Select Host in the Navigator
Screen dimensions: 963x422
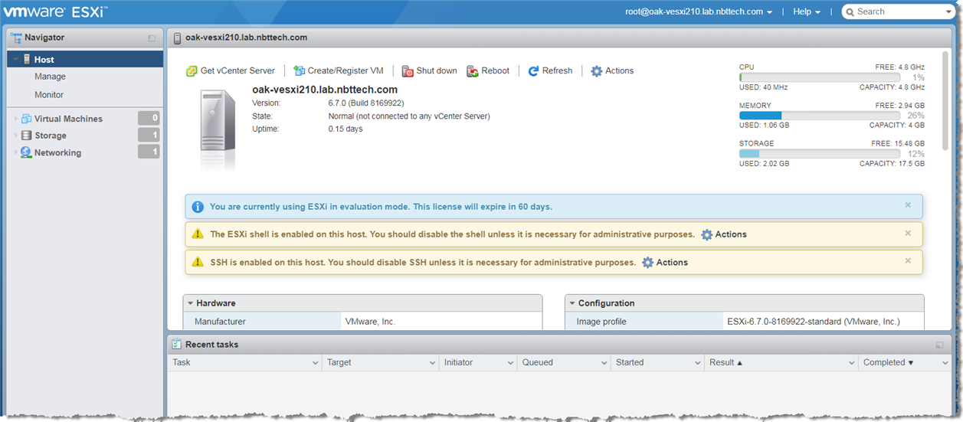point(84,59)
